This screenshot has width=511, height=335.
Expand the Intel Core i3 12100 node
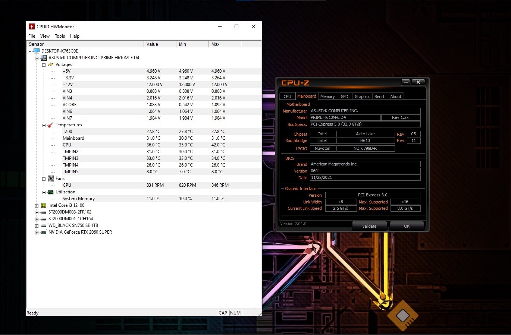click(37, 206)
